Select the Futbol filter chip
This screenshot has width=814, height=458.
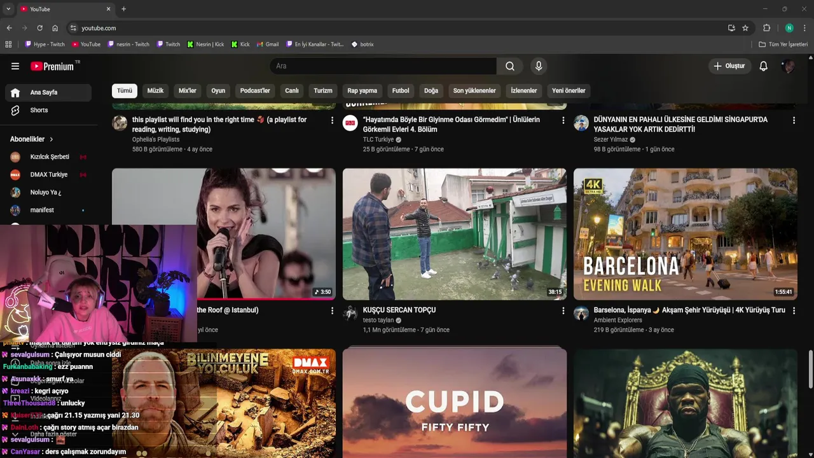point(401,90)
